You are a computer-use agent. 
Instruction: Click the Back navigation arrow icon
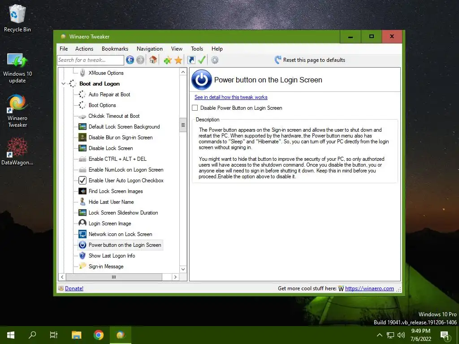tap(130, 60)
